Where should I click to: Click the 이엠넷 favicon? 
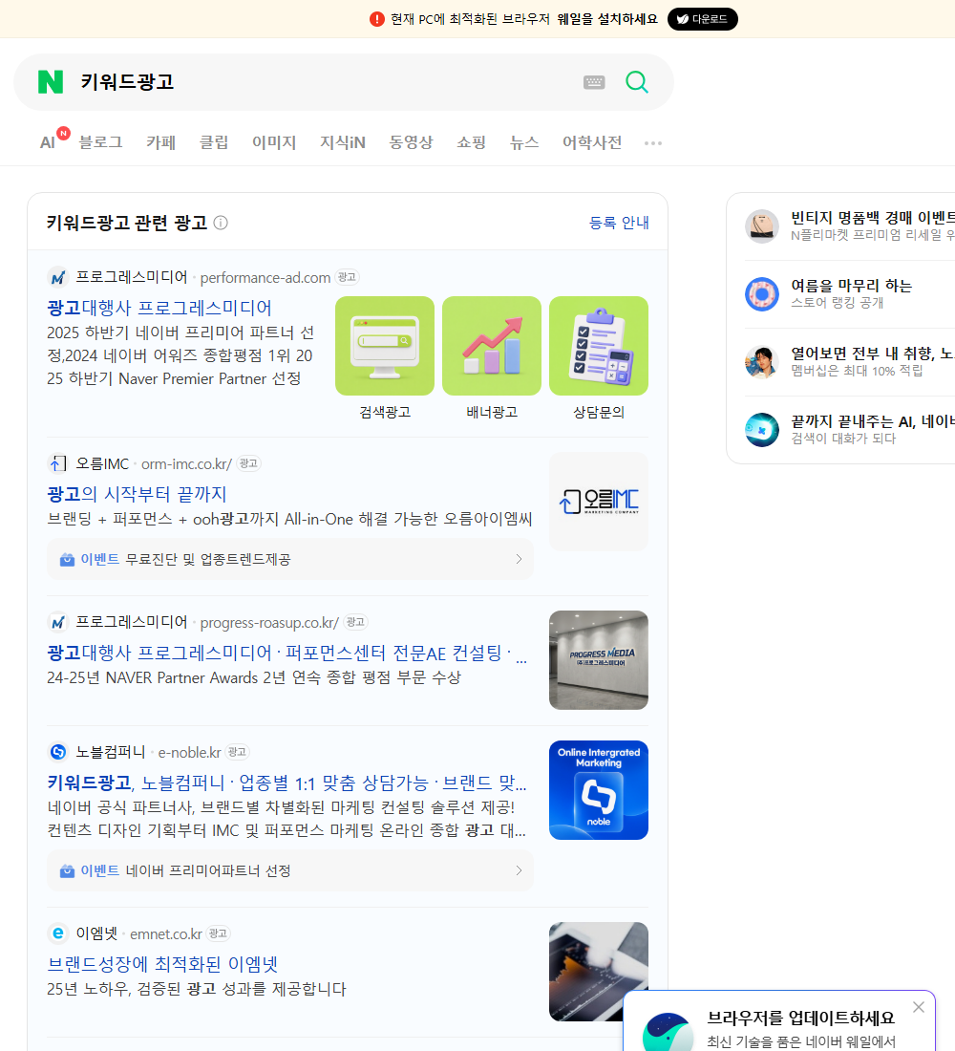[57, 933]
